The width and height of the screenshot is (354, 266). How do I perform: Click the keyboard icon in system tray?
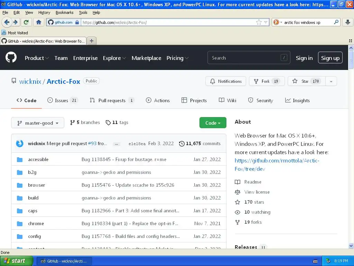click(x=315, y=261)
